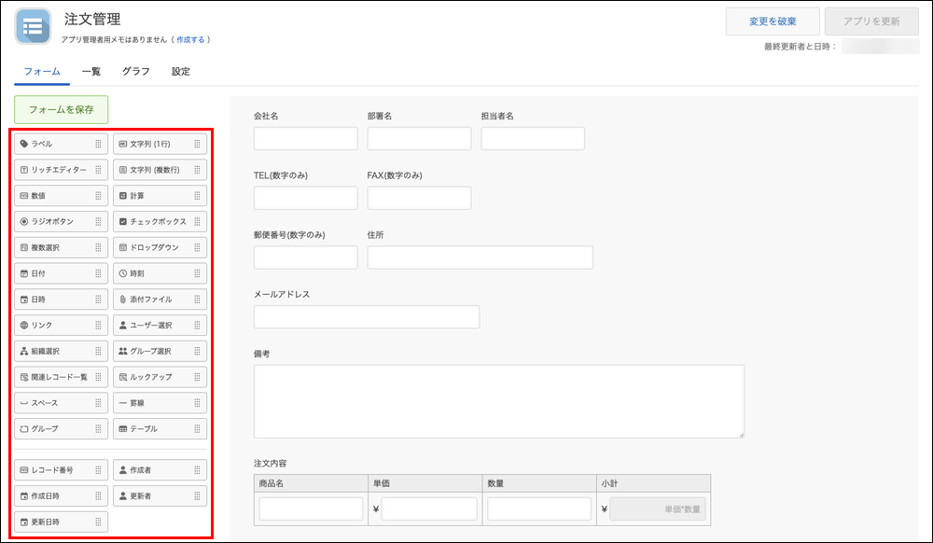This screenshot has width=933, height=543.
Task: Click the 単価 table cell input
Action: coord(429,509)
